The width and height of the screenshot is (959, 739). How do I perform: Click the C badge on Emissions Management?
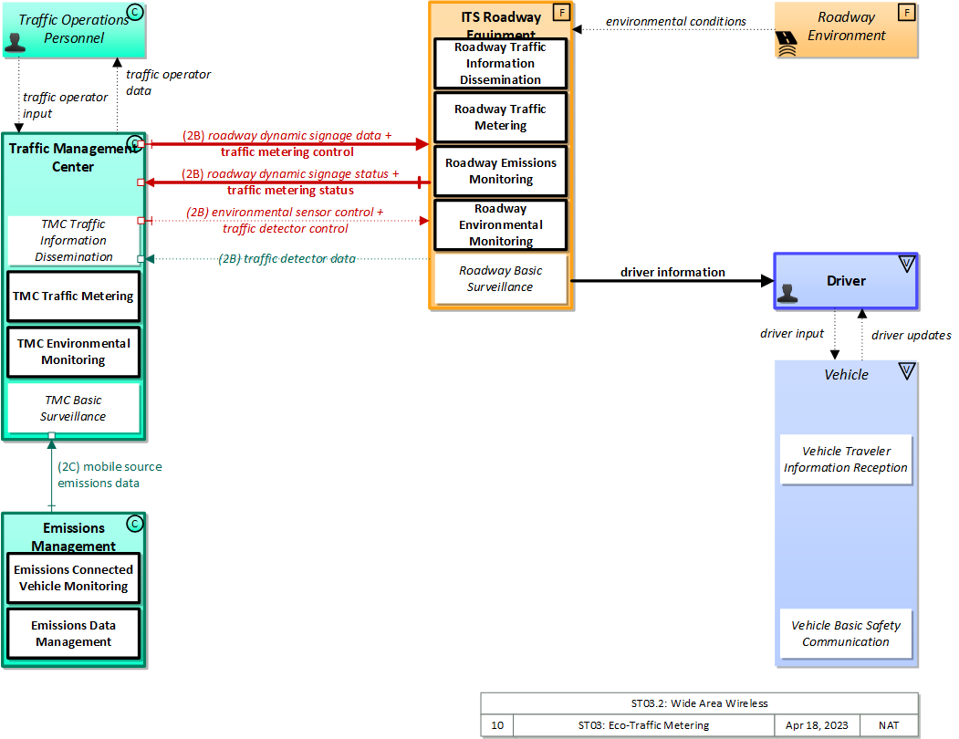pos(134,524)
